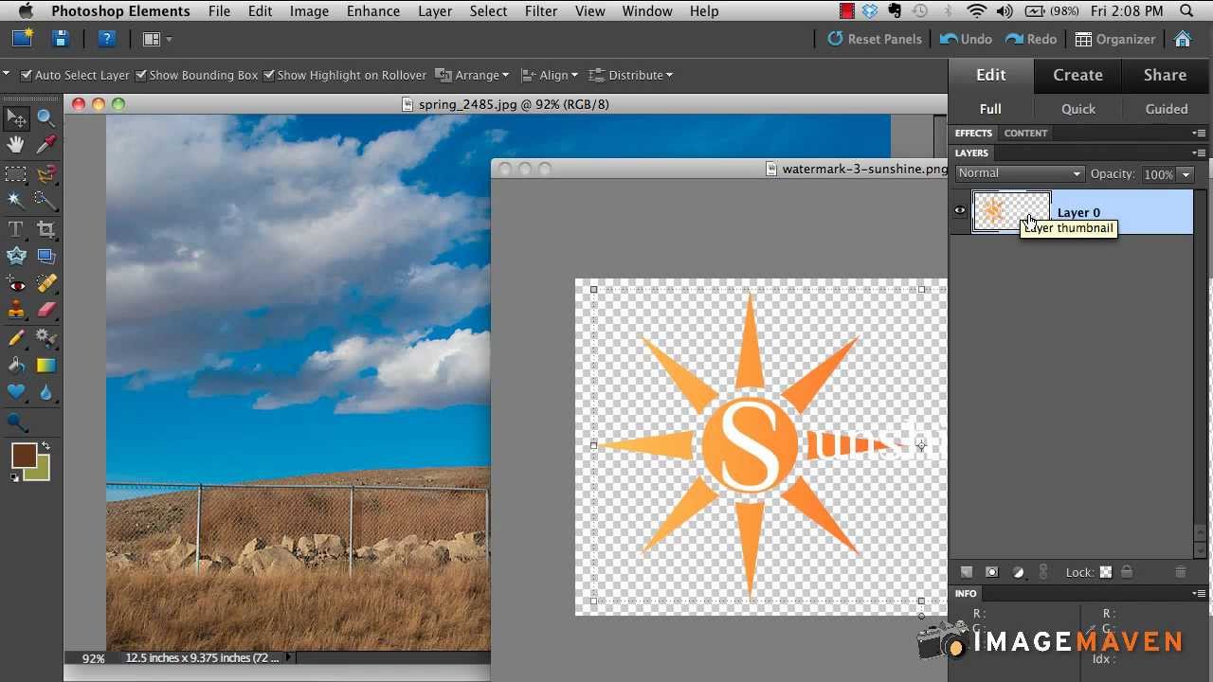Image resolution: width=1213 pixels, height=682 pixels.
Task: Select the Rectangular Marquee tool
Action: (x=16, y=173)
